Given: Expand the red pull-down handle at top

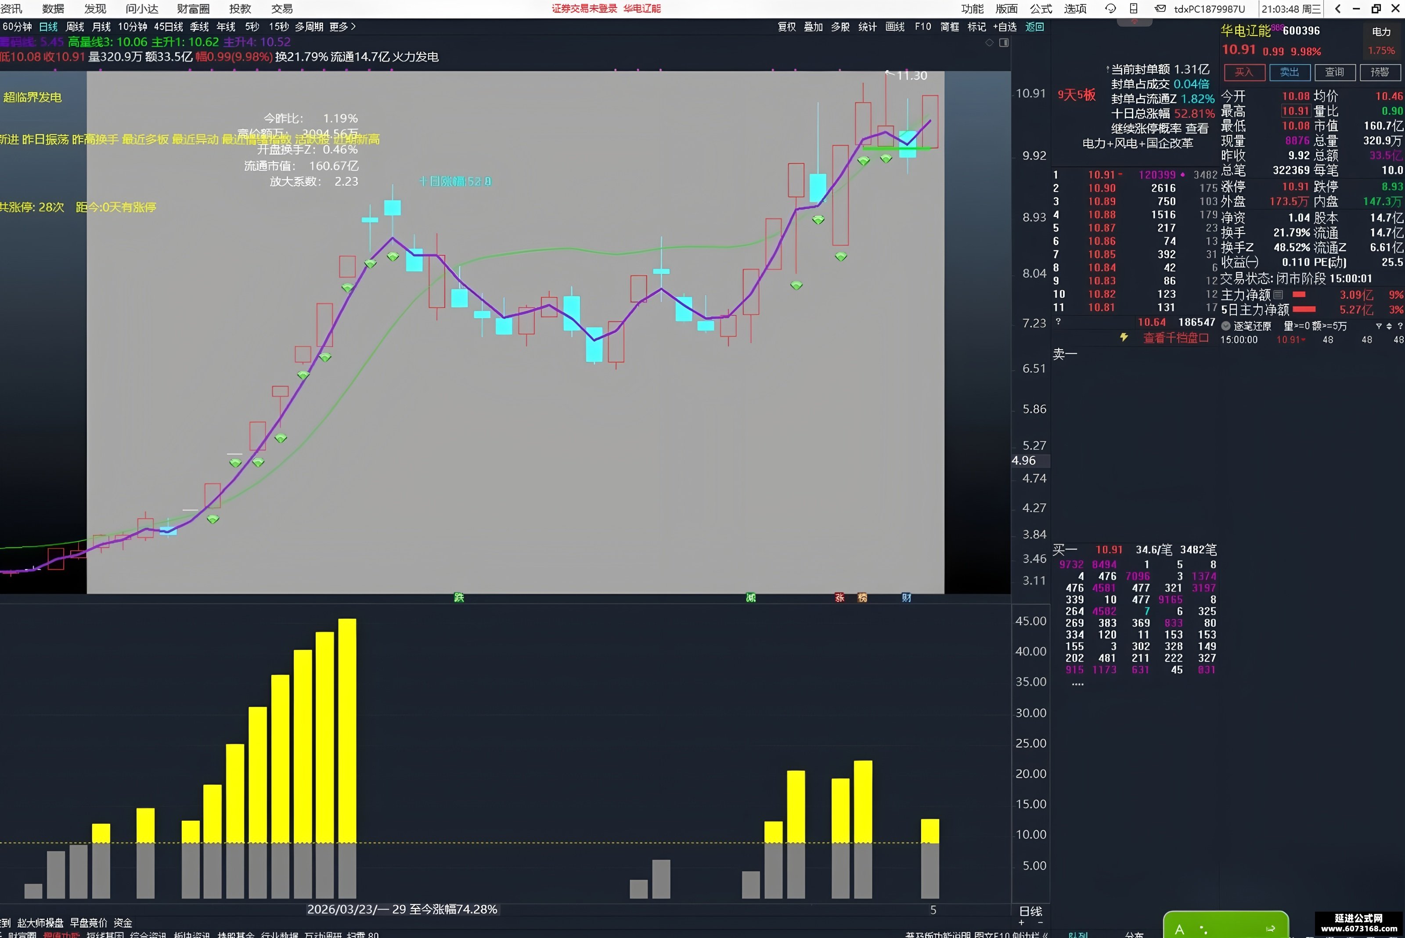Looking at the screenshot, I should click(1135, 22).
